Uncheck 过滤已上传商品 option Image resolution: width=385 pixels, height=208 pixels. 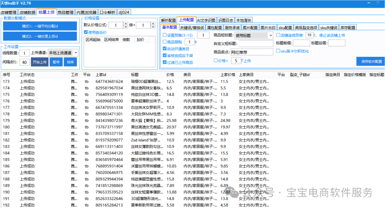[x=165, y=62]
